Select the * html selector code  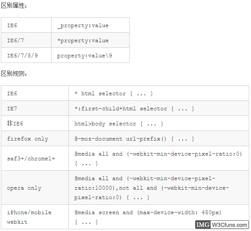click(x=113, y=94)
